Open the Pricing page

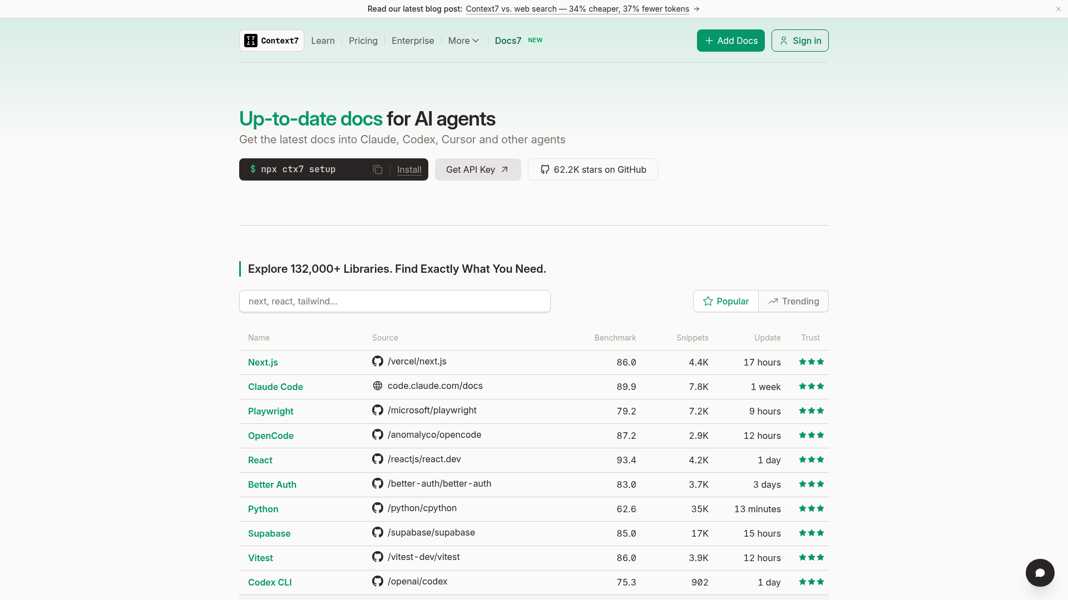363,41
